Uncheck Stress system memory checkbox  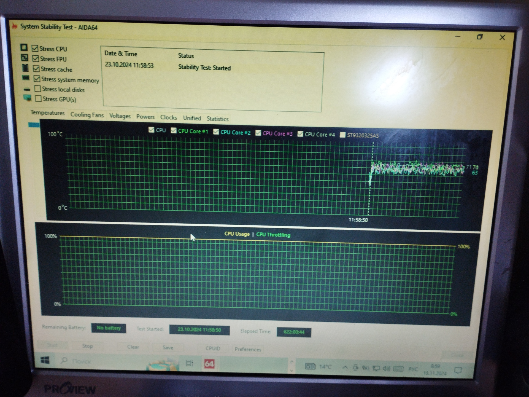tap(37, 79)
